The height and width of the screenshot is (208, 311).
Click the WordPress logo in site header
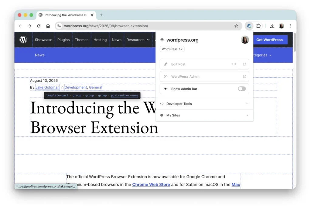(x=23, y=40)
